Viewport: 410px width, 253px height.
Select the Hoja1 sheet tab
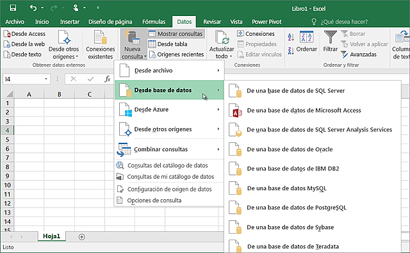[51, 236]
